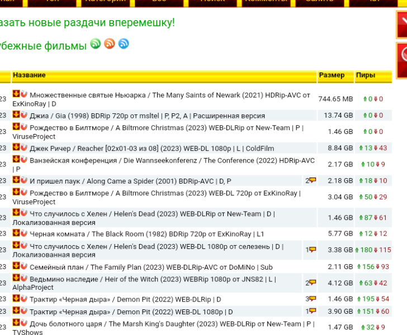Viewport: 407px width, 335px height.
Task: Open Heir of the Witch title link
Action: tap(144, 283)
